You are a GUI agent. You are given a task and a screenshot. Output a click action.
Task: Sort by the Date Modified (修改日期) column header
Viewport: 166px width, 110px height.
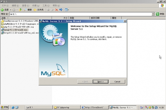click(x=100, y=18)
